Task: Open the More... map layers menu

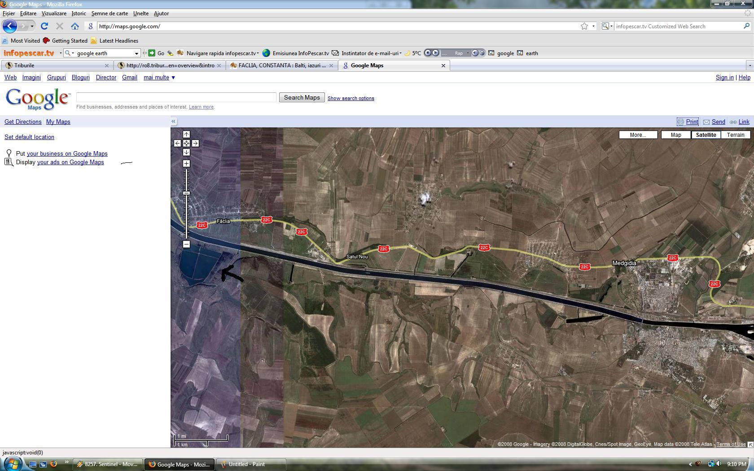Action: [638, 135]
